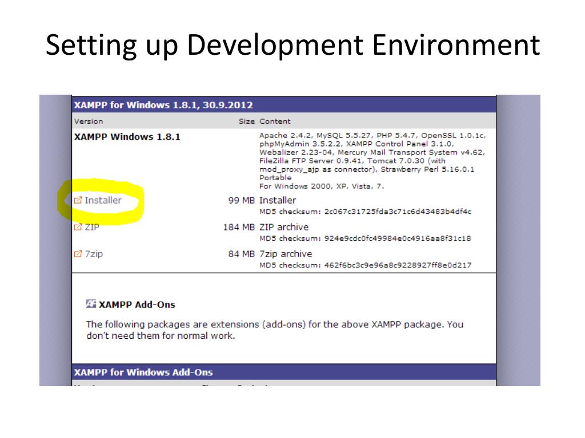Image resolution: width=585 pixels, height=438 pixels.
Task: Click the external-link icon beside ZIP
Action: tap(78, 227)
